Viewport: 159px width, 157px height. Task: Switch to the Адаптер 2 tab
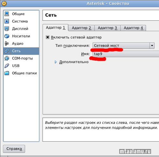point(81,28)
